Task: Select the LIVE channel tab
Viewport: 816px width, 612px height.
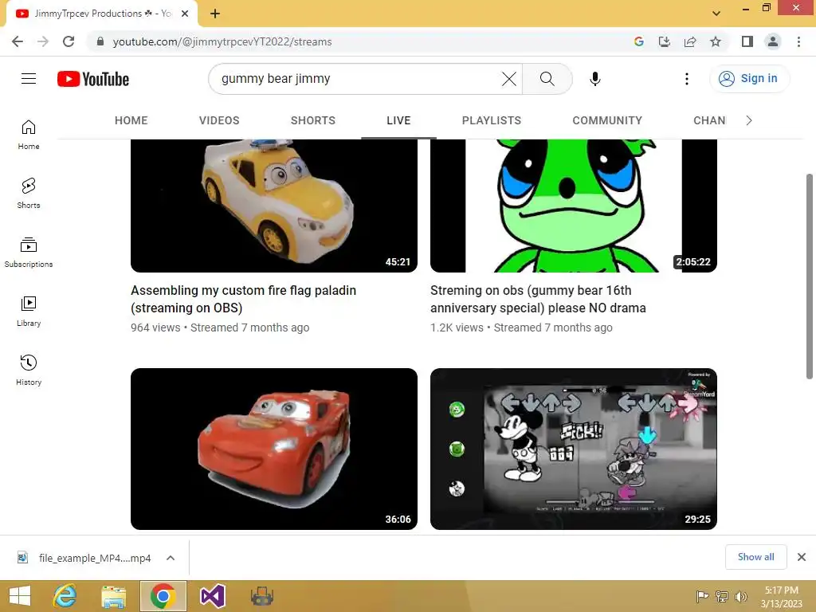Action: pyautogui.click(x=398, y=121)
